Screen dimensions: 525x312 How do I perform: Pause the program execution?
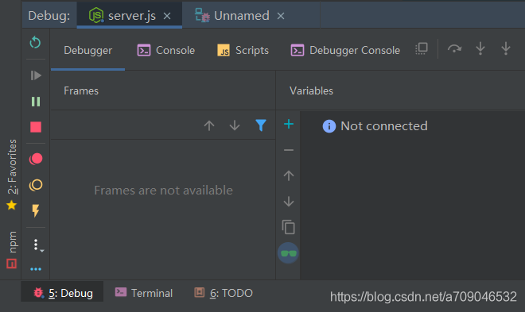36,102
